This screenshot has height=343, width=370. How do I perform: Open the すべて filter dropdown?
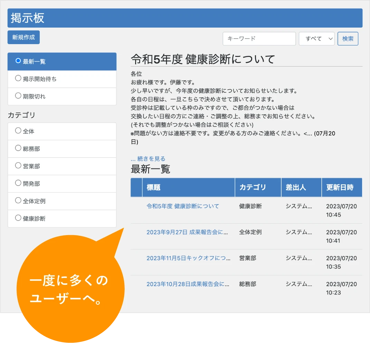pos(316,39)
